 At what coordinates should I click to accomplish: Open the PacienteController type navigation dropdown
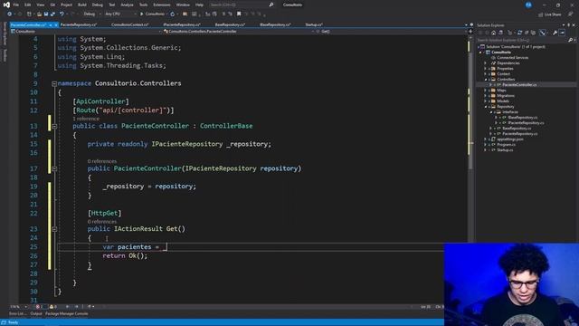click(239, 32)
